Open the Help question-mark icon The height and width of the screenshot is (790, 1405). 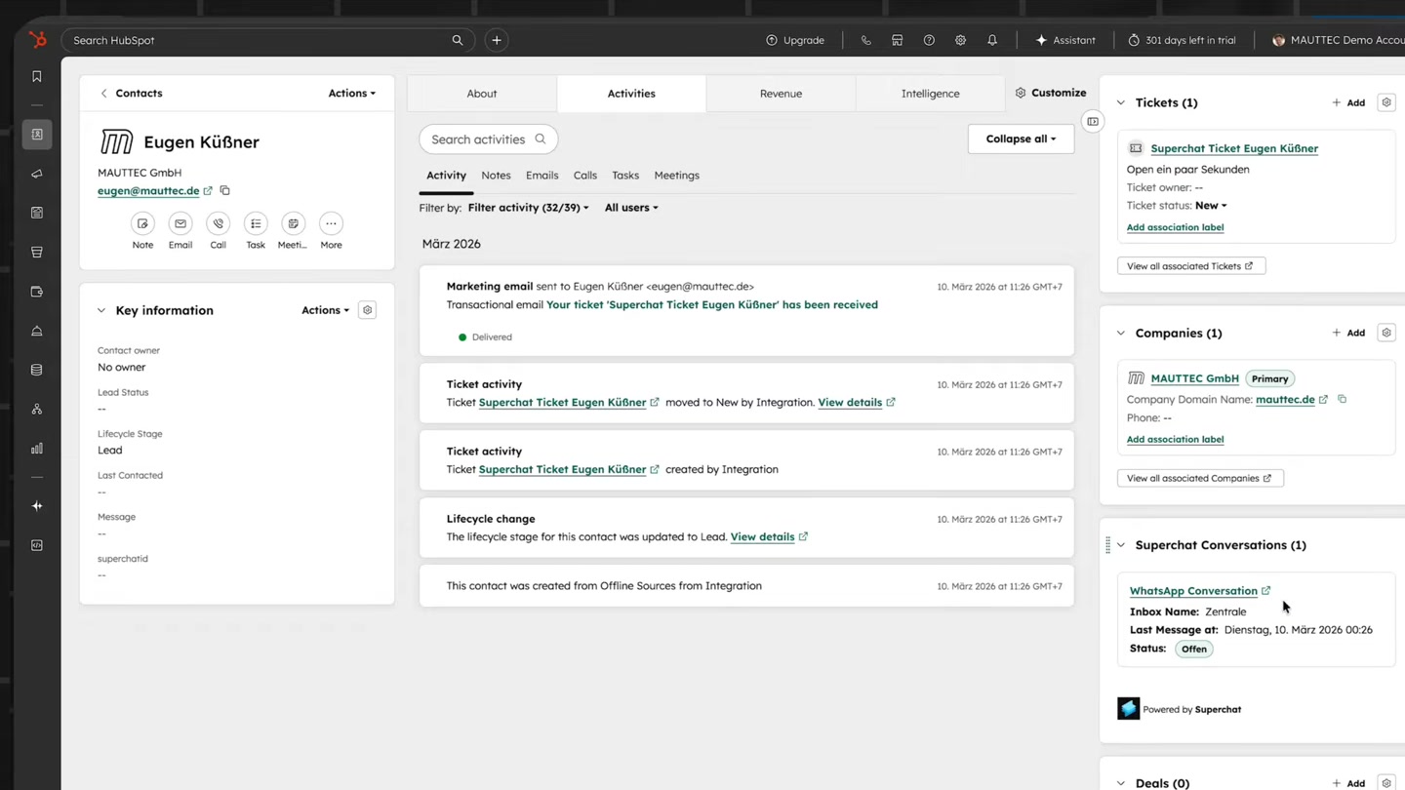[x=929, y=40]
